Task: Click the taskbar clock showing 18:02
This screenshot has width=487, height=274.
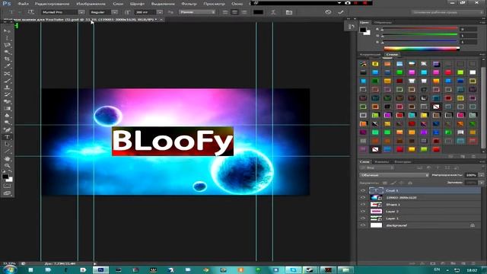Action: 472,270
